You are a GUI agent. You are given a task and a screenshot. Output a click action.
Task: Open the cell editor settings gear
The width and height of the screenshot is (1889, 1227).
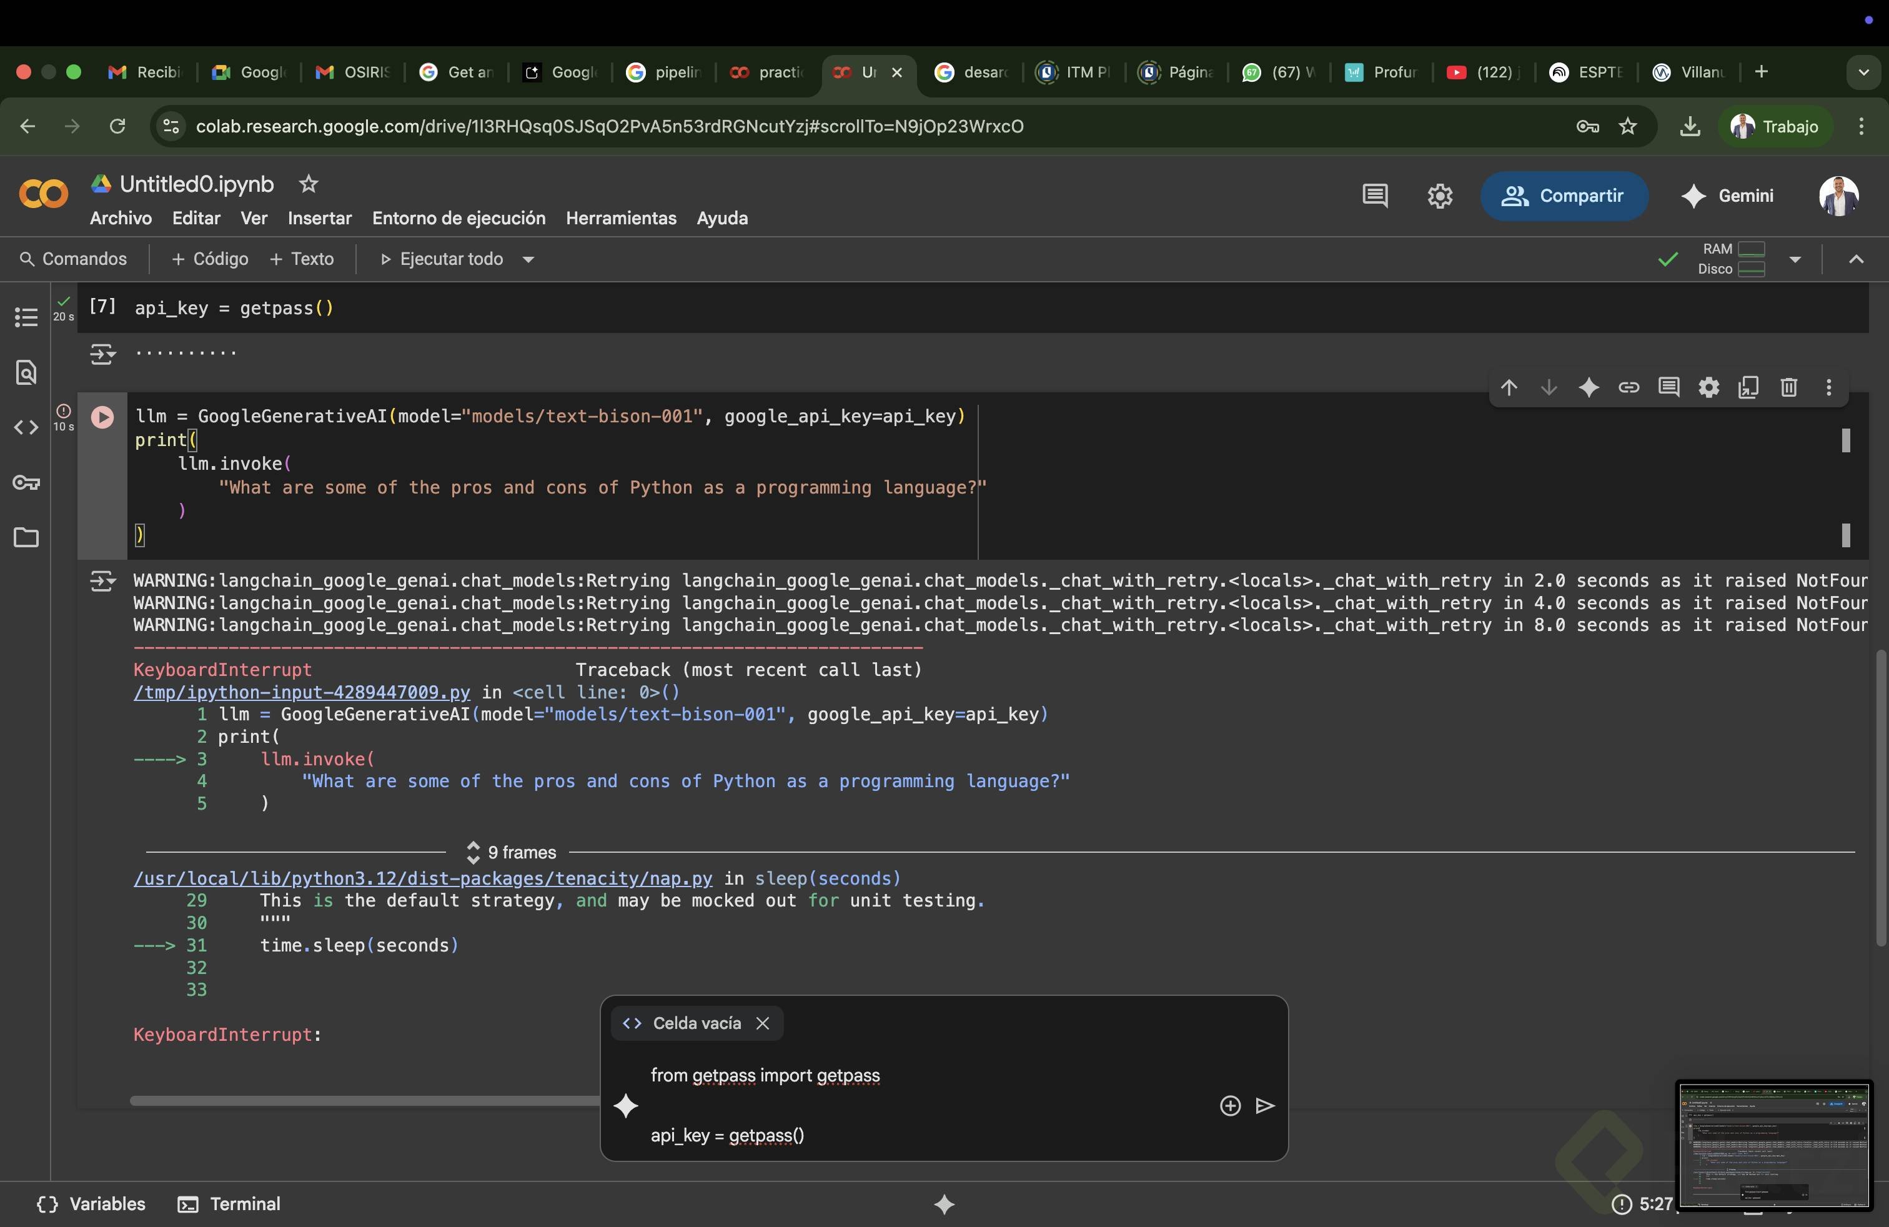pyautogui.click(x=1709, y=387)
